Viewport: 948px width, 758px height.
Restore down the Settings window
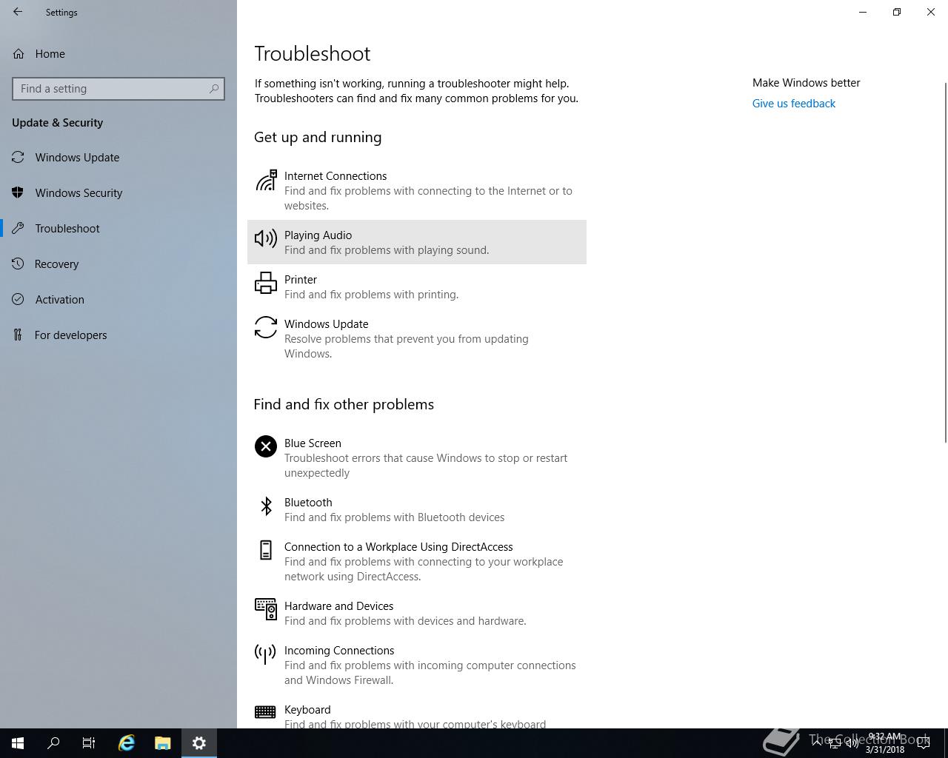(897, 12)
